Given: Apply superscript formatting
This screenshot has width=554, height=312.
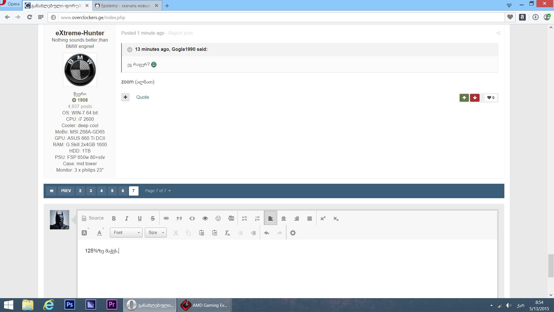Looking at the screenshot, I should coord(323,218).
